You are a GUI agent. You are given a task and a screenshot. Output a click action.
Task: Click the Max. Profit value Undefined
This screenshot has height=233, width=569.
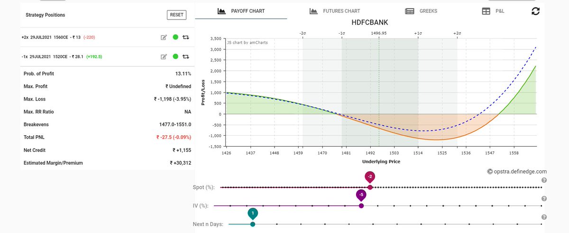click(x=178, y=86)
